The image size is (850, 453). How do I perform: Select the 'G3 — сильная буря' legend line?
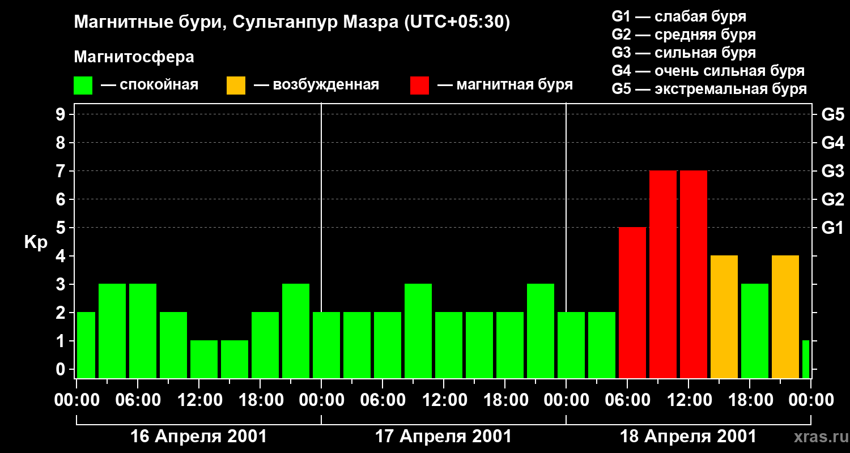(x=684, y=53)
